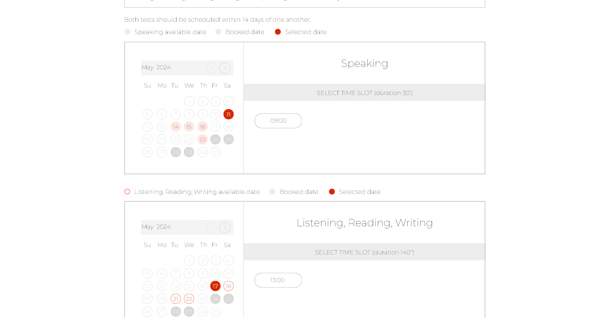Pick May 14 in Speaking calendar
Image resolution: width=613 pixels, height=318 pixels.
tap(176, 127)
